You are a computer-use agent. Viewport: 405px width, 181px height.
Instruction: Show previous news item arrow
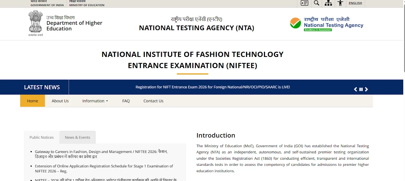(x=355, y=89)
